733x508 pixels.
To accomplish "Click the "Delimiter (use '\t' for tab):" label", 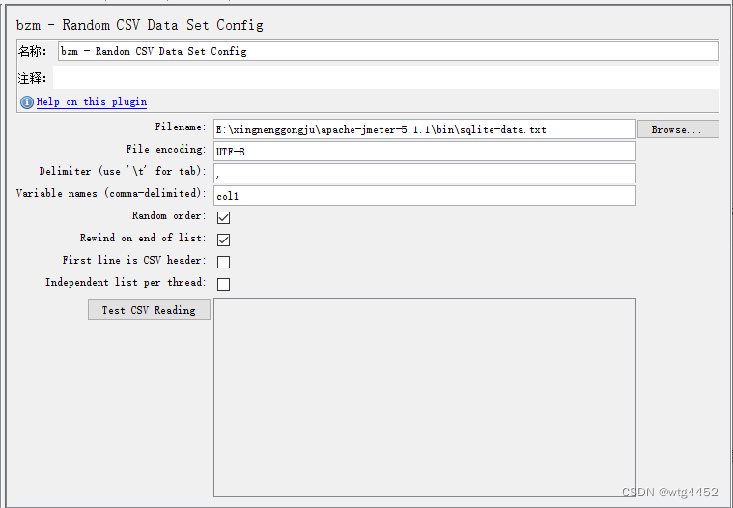I will pos(123,171).
